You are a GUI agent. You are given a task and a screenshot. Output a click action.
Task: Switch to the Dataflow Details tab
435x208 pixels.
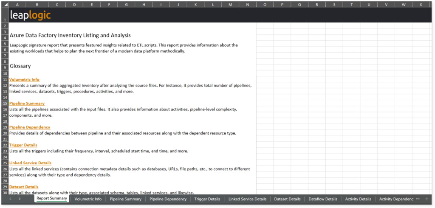click(323, 199)
